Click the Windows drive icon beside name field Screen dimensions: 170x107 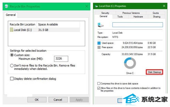[x=101, y=25]
